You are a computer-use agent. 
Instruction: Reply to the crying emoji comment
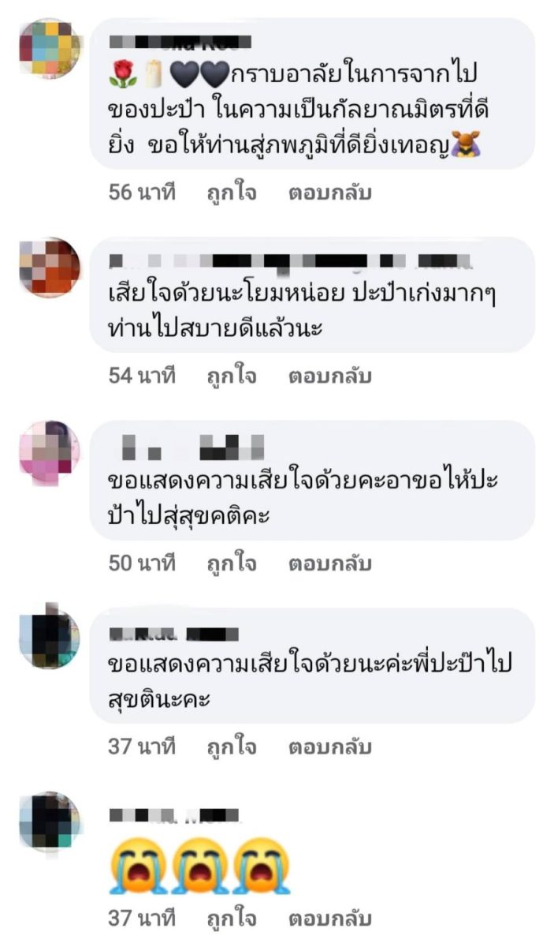[x=329, y=919]
